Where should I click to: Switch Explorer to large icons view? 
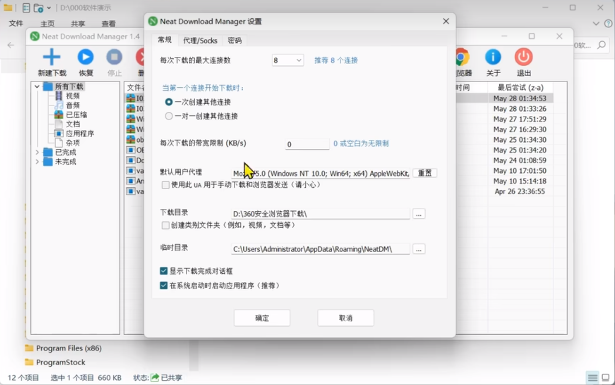606,377
